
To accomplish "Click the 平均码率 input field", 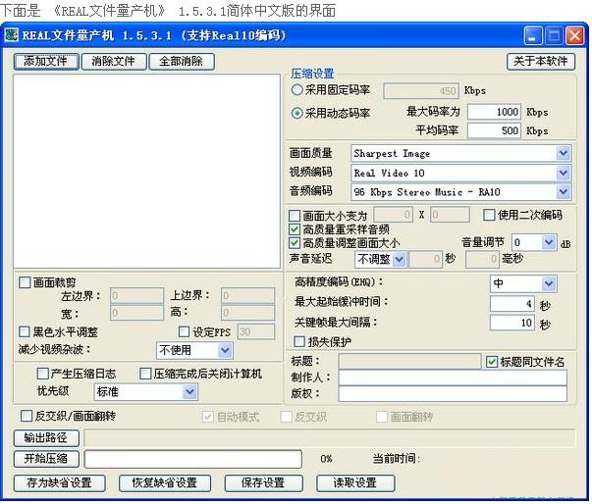I will click(x=494, y=130).
